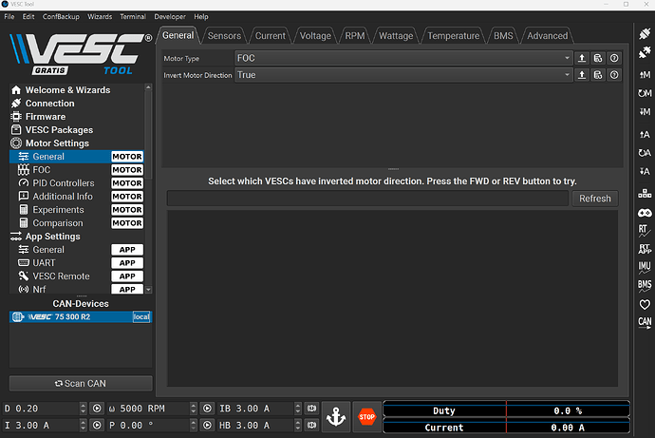The height and width of the screenshot is (438, 655).
Task: Click help icon for Motor Type
Action: pyautogui.click(x=614, y=58)
